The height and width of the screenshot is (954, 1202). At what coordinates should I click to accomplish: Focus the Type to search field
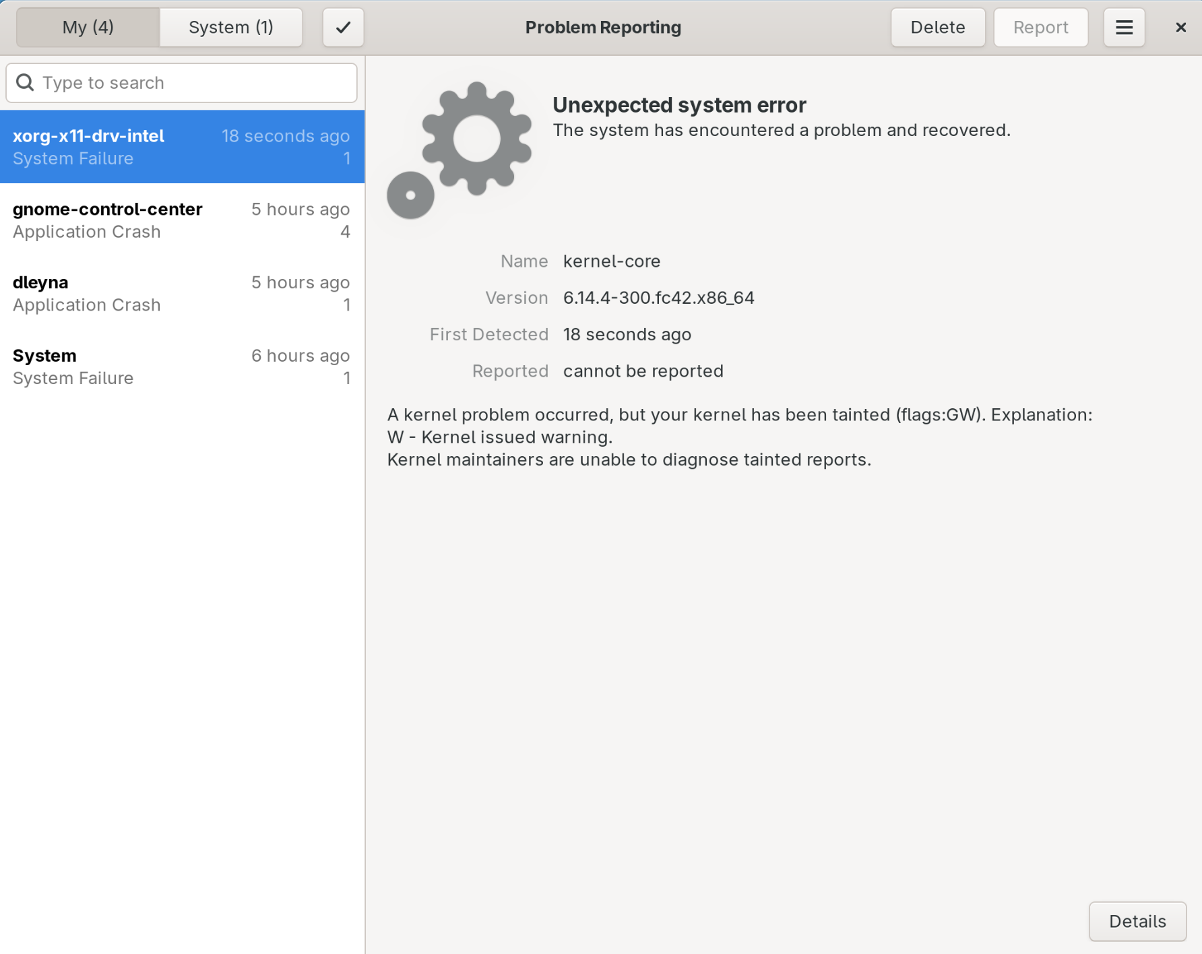(195, 83)
